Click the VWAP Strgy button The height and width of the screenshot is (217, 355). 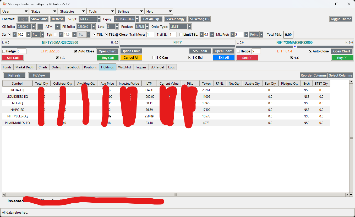tap(175, 19)
